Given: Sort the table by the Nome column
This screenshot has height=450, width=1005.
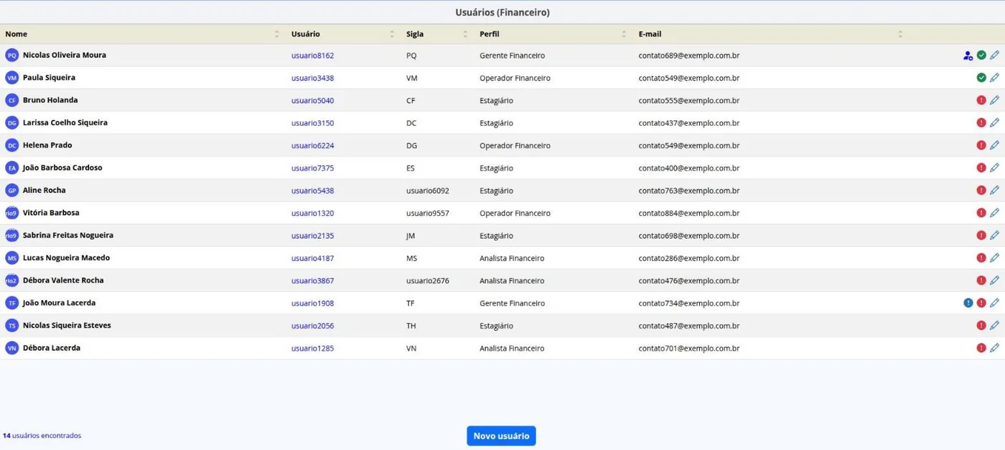Looking at the screenshot, I should point(277,34).
